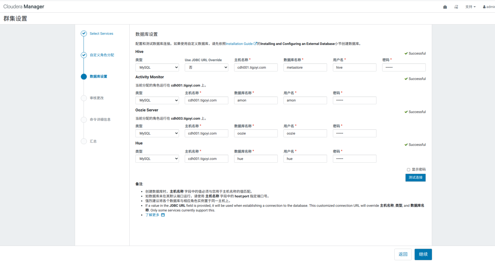Enable the 显示密码 checkbox
The image size is (495, 263).
coord(408,170)
